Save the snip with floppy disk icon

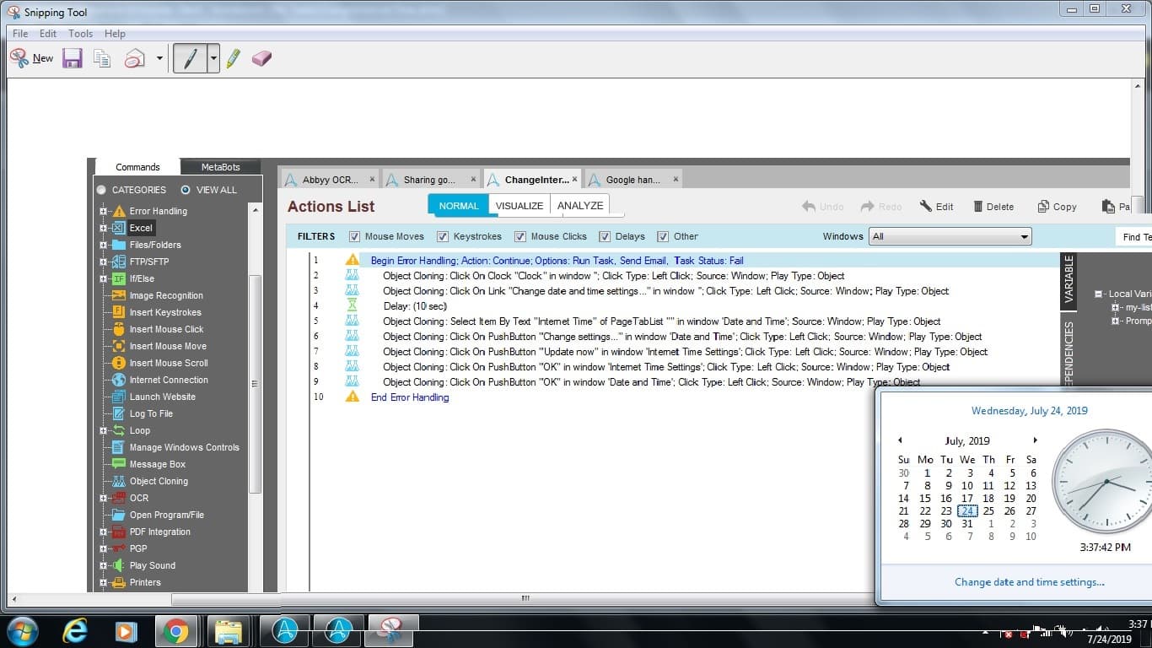[73, 58]
